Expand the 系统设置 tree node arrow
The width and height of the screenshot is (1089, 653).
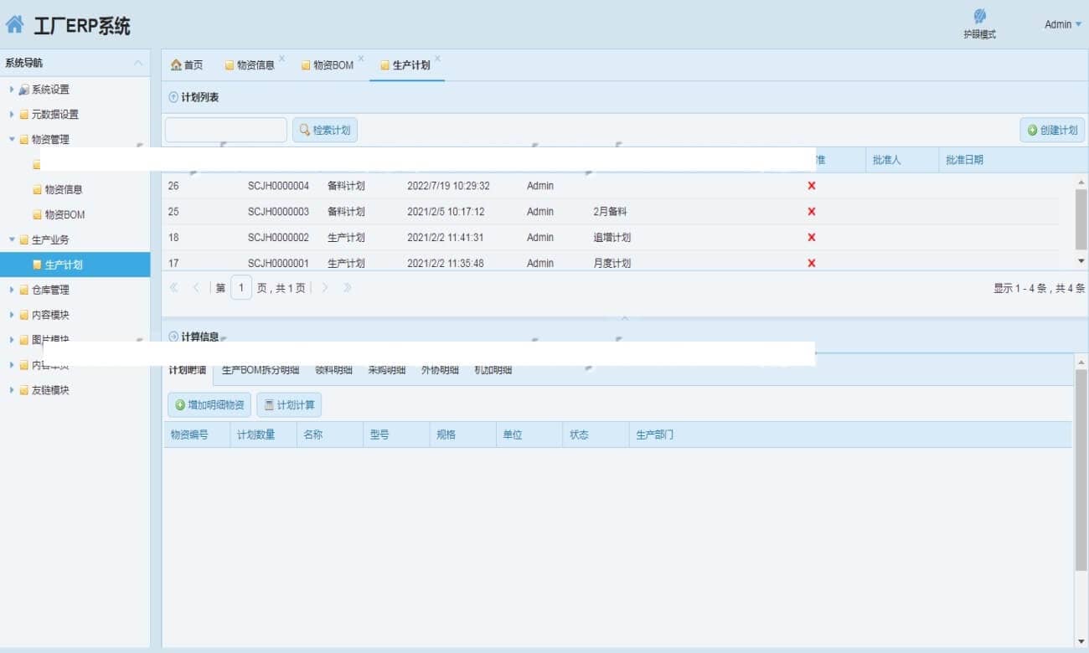coord(12,89)
